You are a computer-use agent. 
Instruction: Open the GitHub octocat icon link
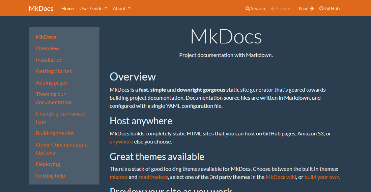coord(321,8)
